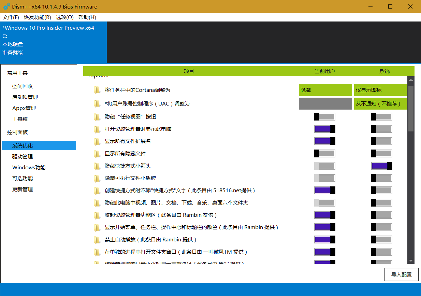Toggle system switch for 显示所有文件扩展名
The image size is (421, 296).
click(x=382, y=141)
